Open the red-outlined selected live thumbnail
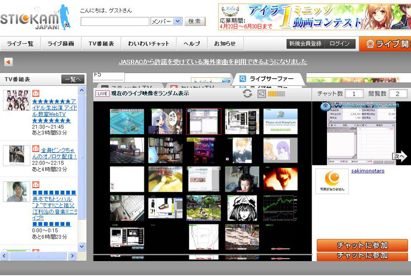Viewport: 411px width, 276px height. click(x=204, y=122)
